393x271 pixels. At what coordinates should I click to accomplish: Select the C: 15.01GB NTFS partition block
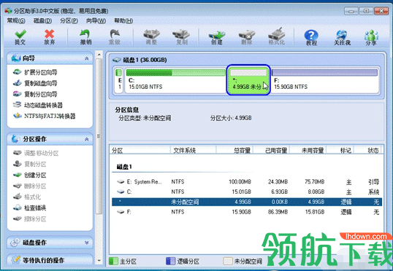[x=175, y=80]
